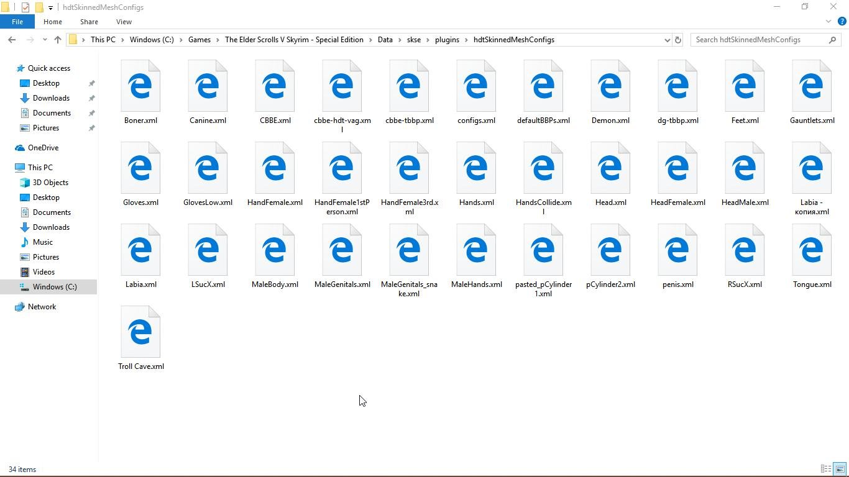Go back to previous folder

pos(12,40)
